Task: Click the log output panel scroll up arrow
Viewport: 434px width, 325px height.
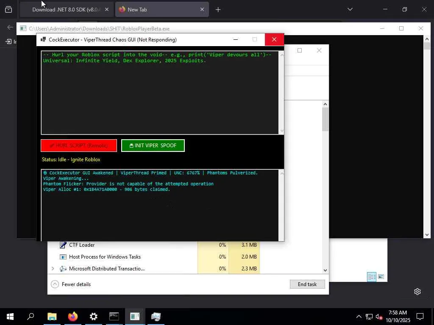Action: point(282,173)
